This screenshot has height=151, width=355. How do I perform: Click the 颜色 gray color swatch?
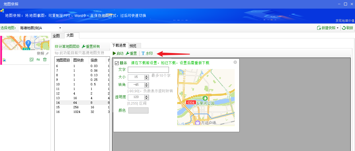pos(138,110)
